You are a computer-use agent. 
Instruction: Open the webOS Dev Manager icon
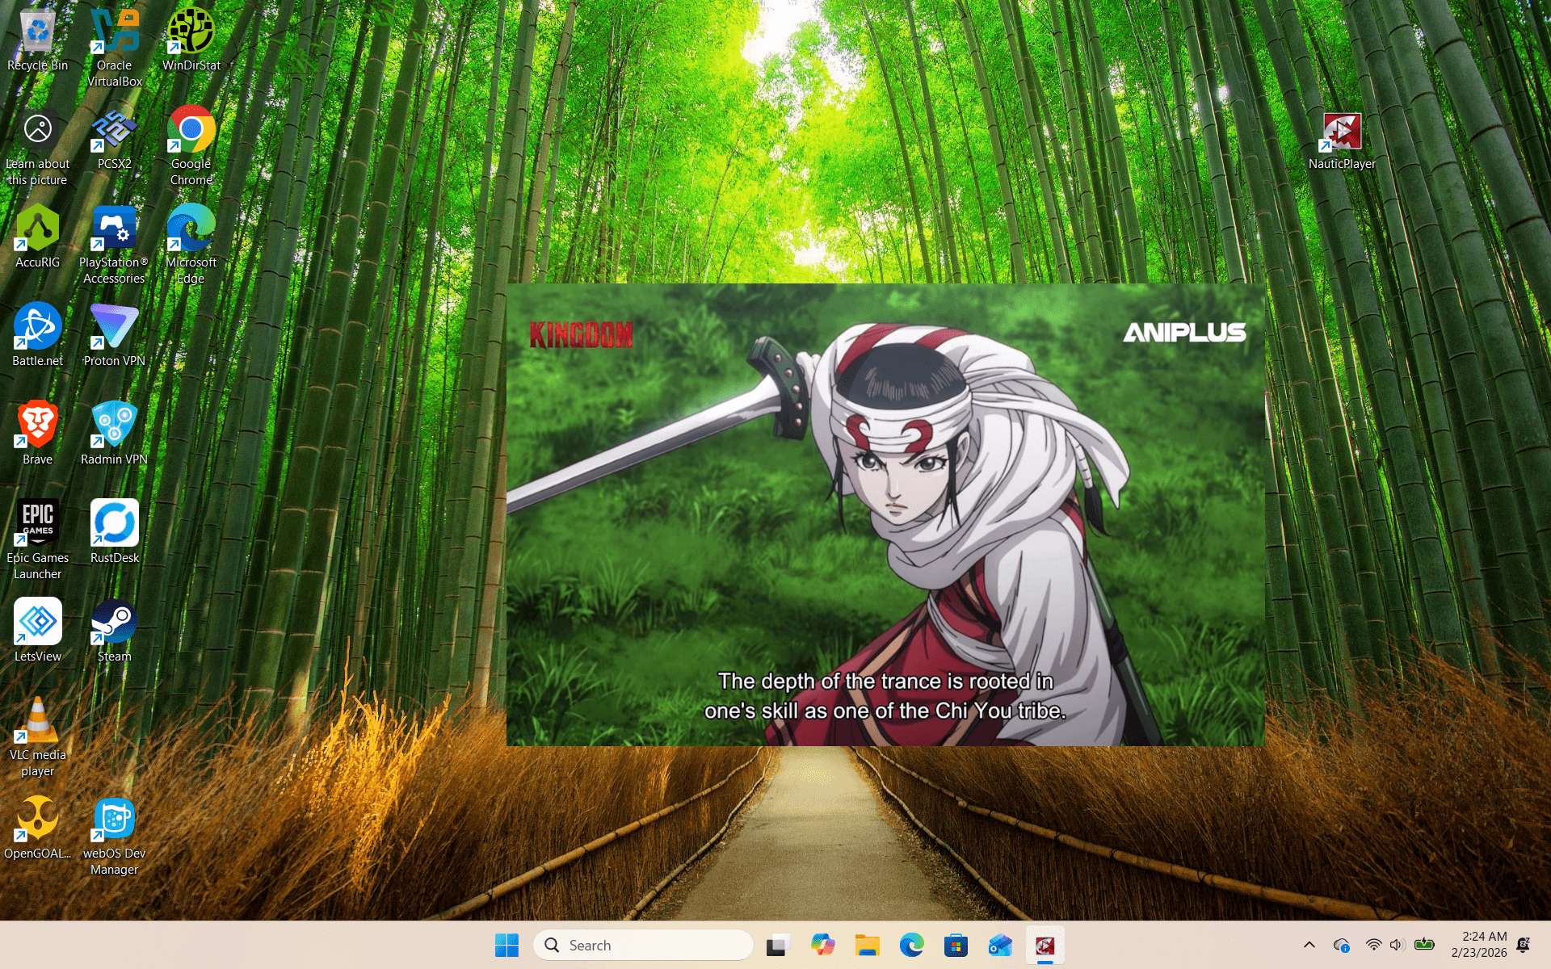[114, 820]
